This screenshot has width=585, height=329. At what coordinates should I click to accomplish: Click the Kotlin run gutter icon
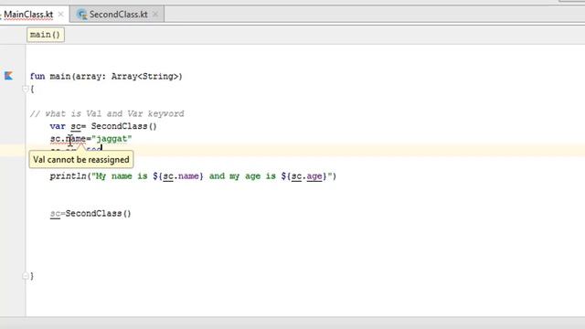point(8,76)
